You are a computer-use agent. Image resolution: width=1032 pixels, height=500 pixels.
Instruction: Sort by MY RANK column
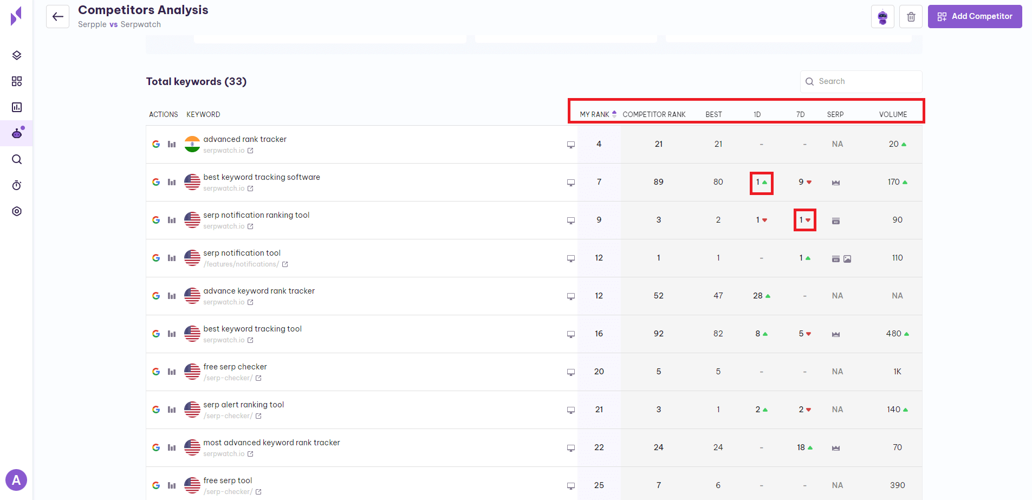click(598, 114)
